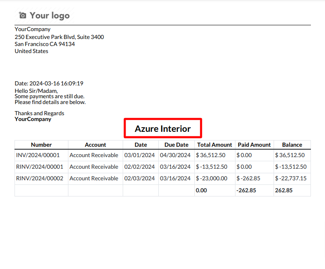Select the 'YourCompany' header line
Screen dimensions: 325x269
point(32,29)
